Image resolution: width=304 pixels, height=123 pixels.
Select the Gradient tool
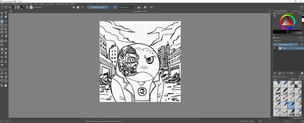2,49
